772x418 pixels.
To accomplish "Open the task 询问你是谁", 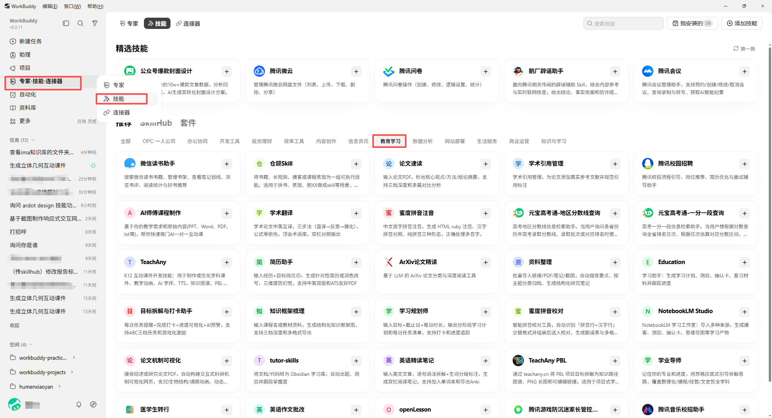I will click(x=53, y=245).
